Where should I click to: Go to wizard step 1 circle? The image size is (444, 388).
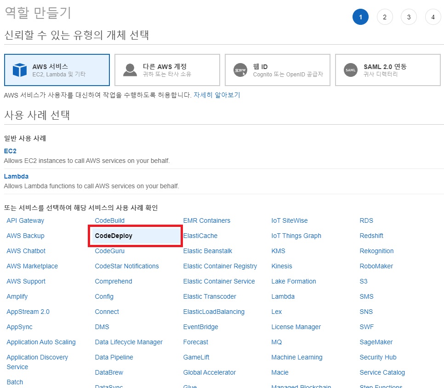click(360, 17)
